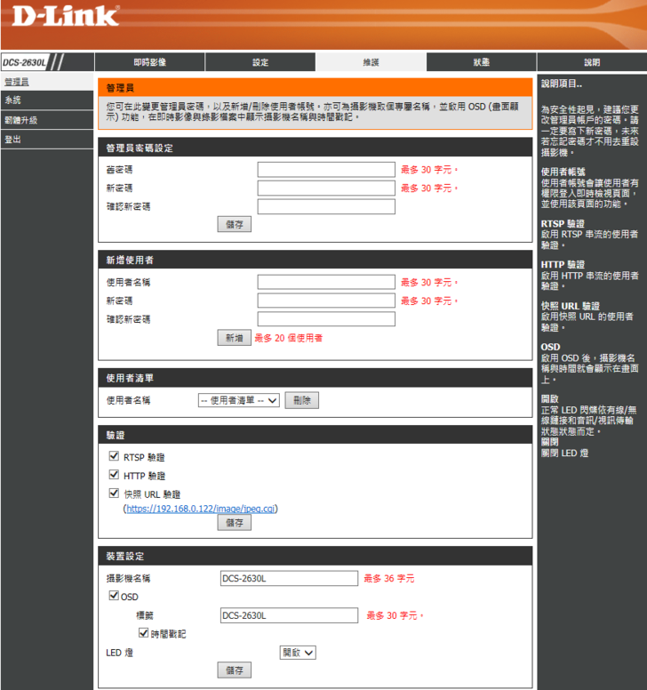Open the 即時影像 tab
This screenshot has height=690, width=647.
click(x=149, y=62)
